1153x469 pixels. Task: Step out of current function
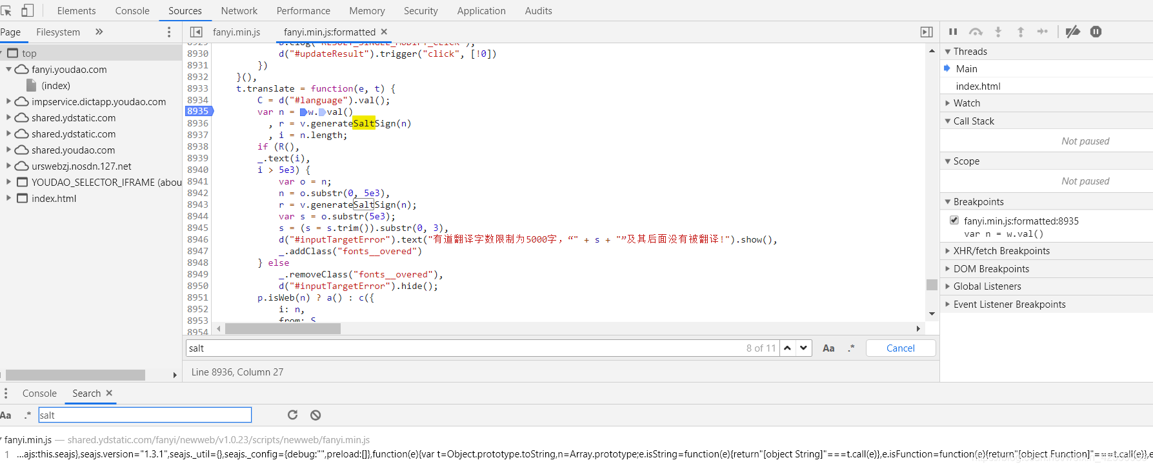pyautogui.click(x=1021, y=32)
